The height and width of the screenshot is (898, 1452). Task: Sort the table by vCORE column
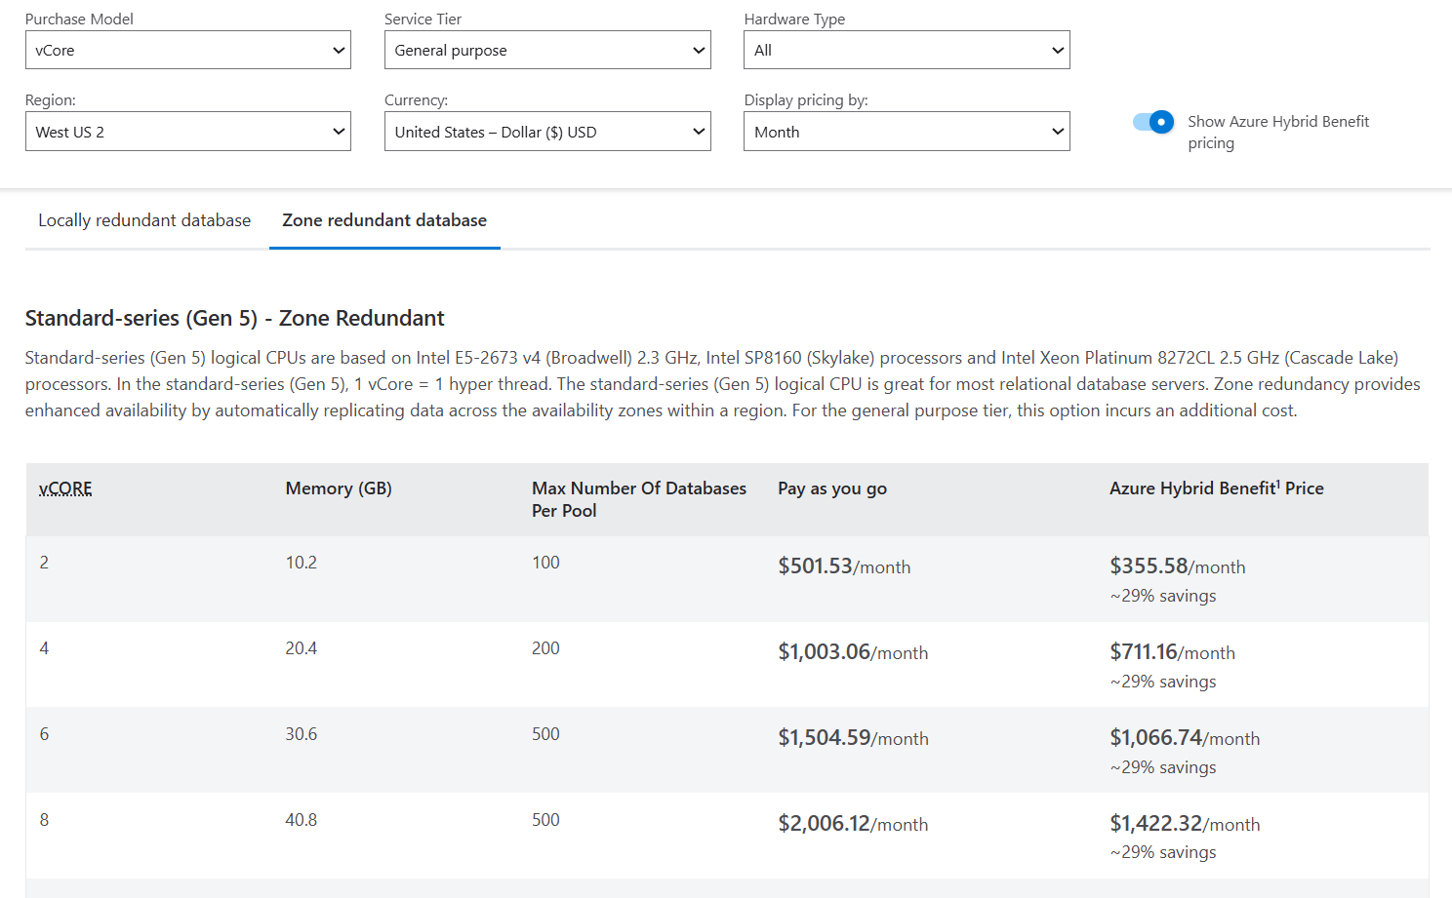(64, 488)
